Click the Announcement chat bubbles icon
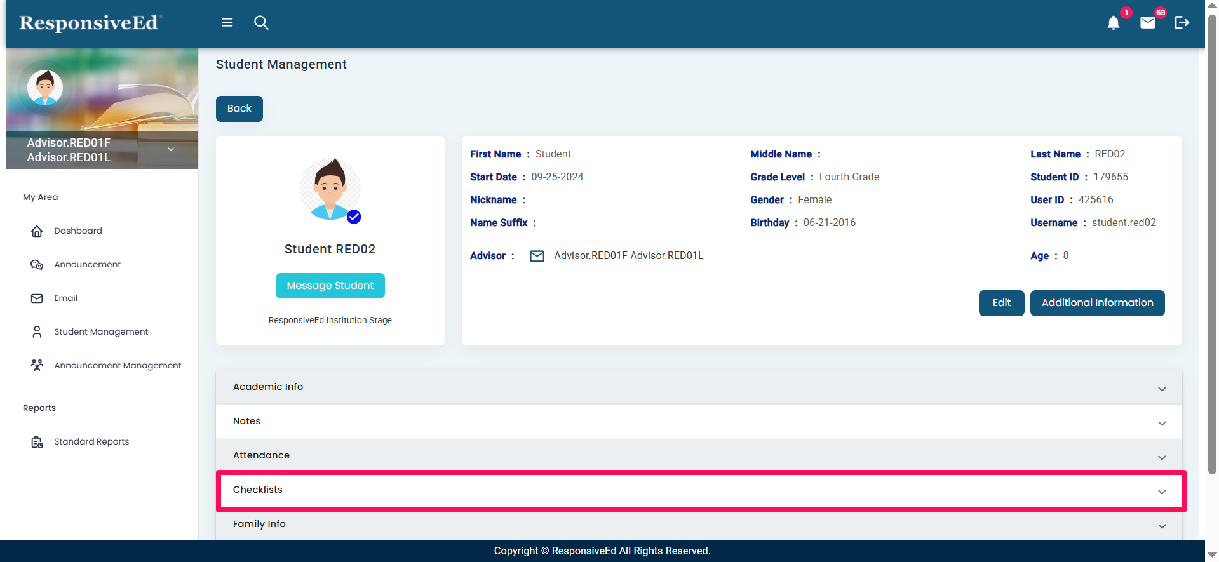1219x562 pixels. 37,265
